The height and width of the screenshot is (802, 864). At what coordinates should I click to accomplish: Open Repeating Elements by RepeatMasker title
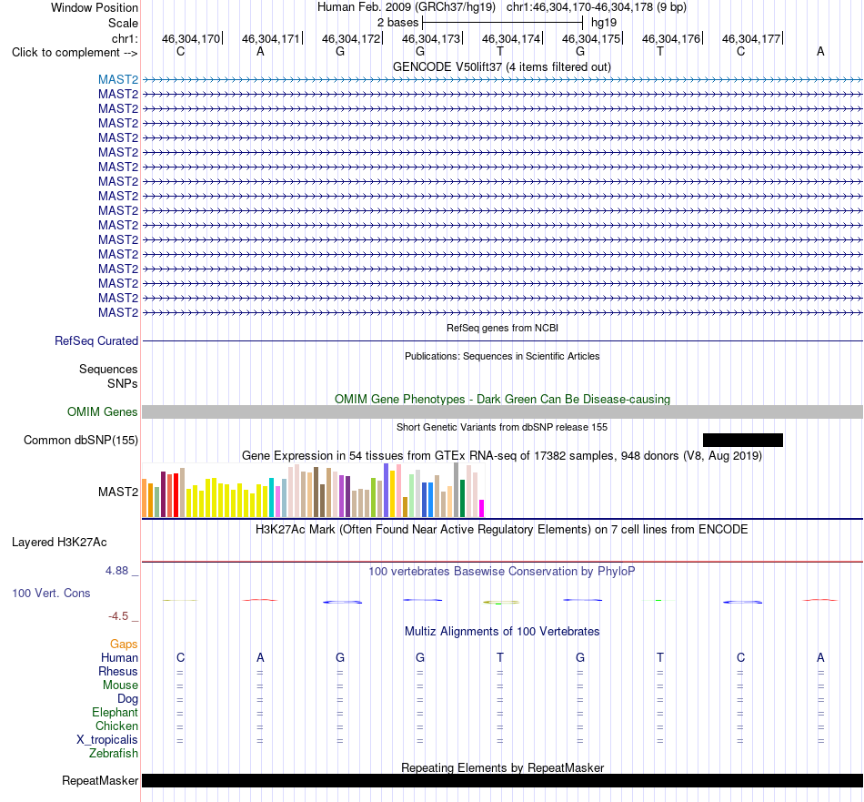[x=502, y=767]
